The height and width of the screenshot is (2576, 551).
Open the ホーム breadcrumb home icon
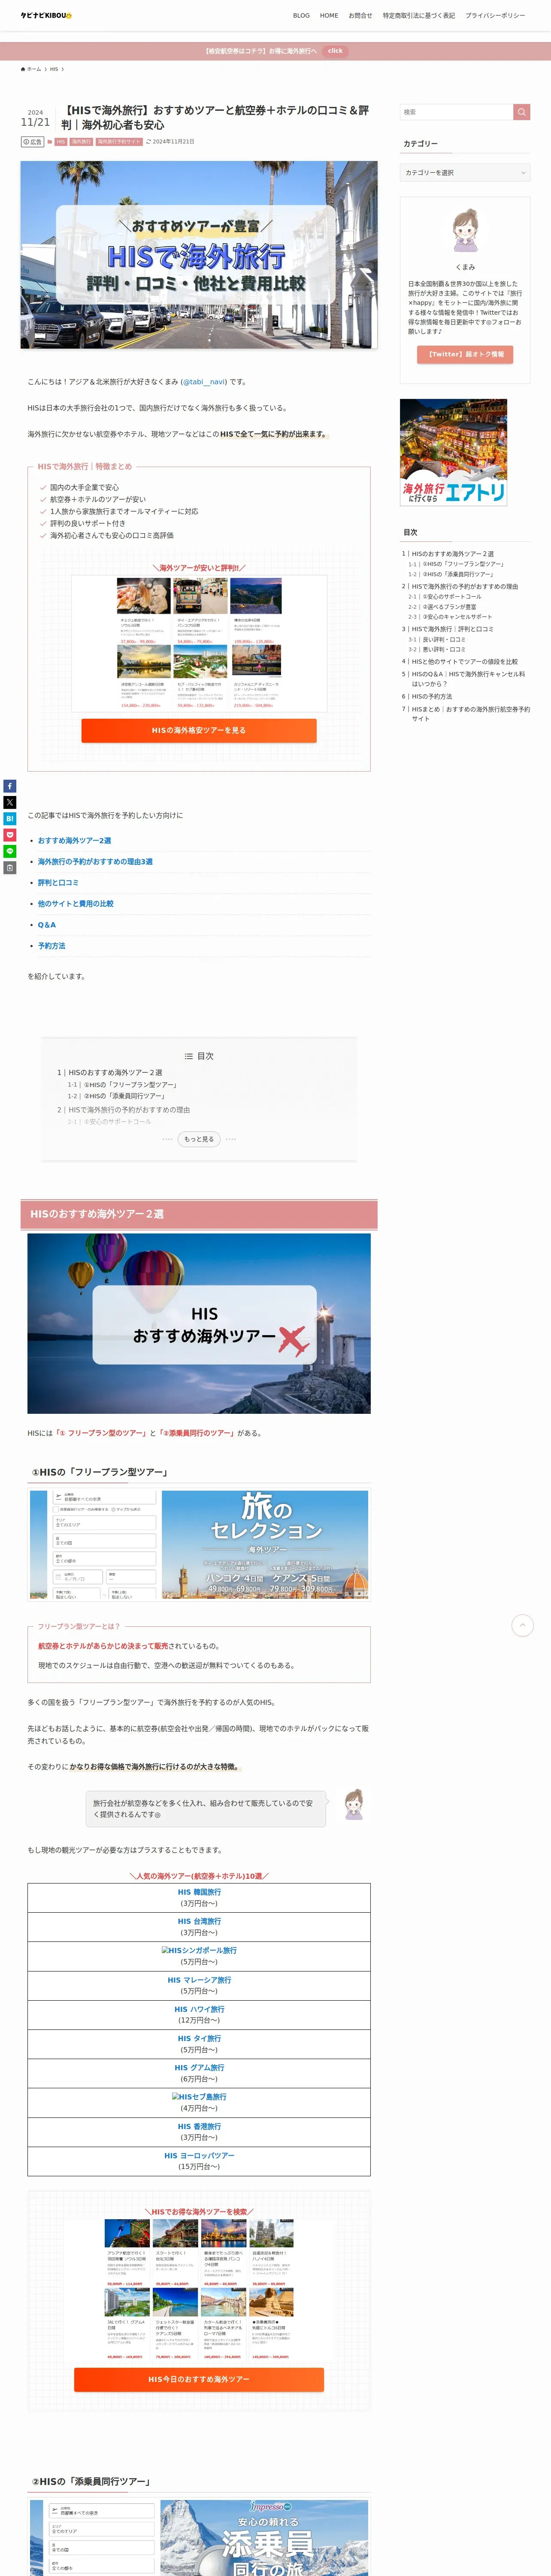[31, 69]
